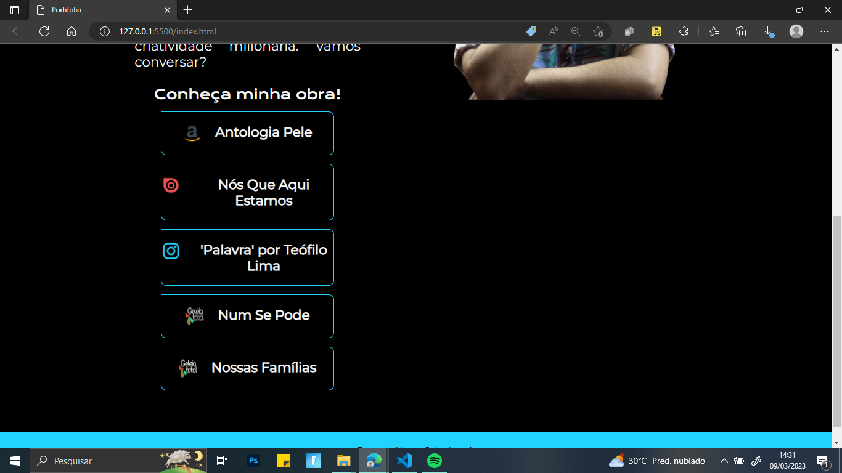
Task: Open the notification center
Action: 822,461
